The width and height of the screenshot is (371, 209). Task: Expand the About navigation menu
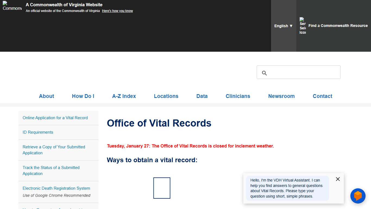coord(46,96)
